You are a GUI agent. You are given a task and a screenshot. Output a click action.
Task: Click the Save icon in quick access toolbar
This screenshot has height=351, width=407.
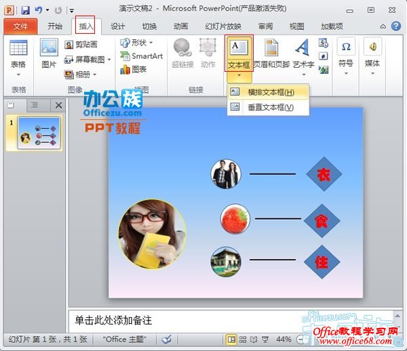(25, 10)
